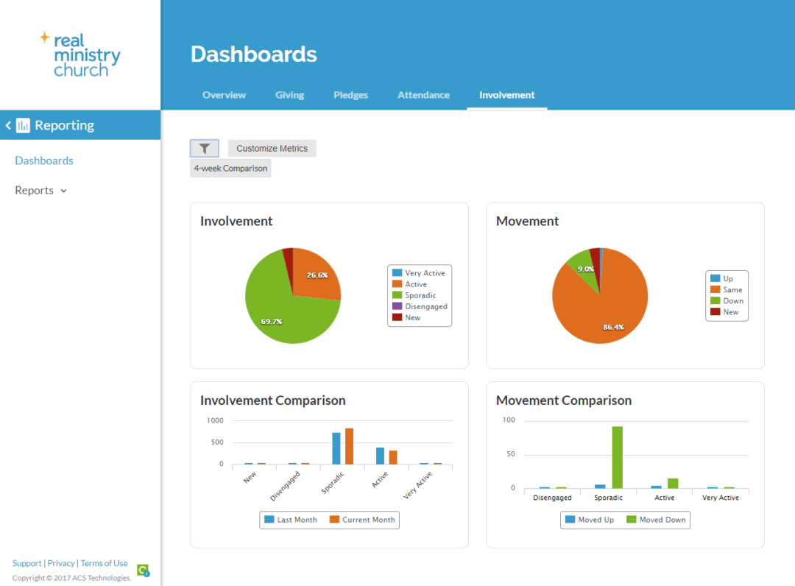The image size is (795, 586).
Task: Open the Attendance tab
Action: click(423, 94)
